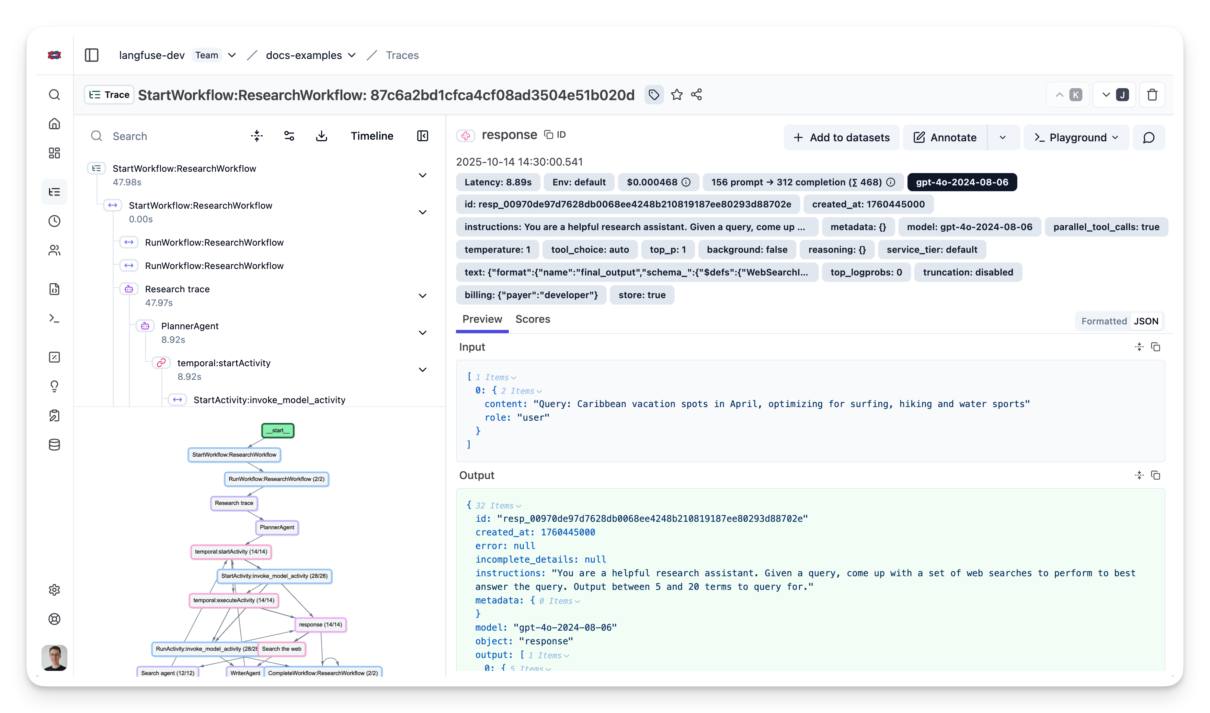This screenshot has height=713, width=1210.
Task: Open view settings sliders icon
Action: [289, 136]
